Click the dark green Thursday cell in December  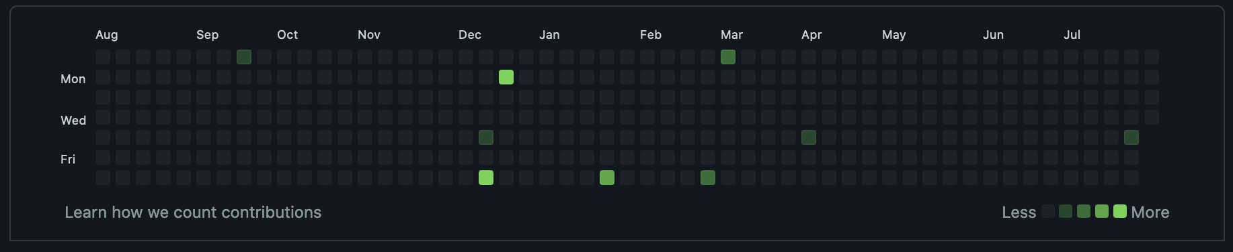[x=486, y=137]
